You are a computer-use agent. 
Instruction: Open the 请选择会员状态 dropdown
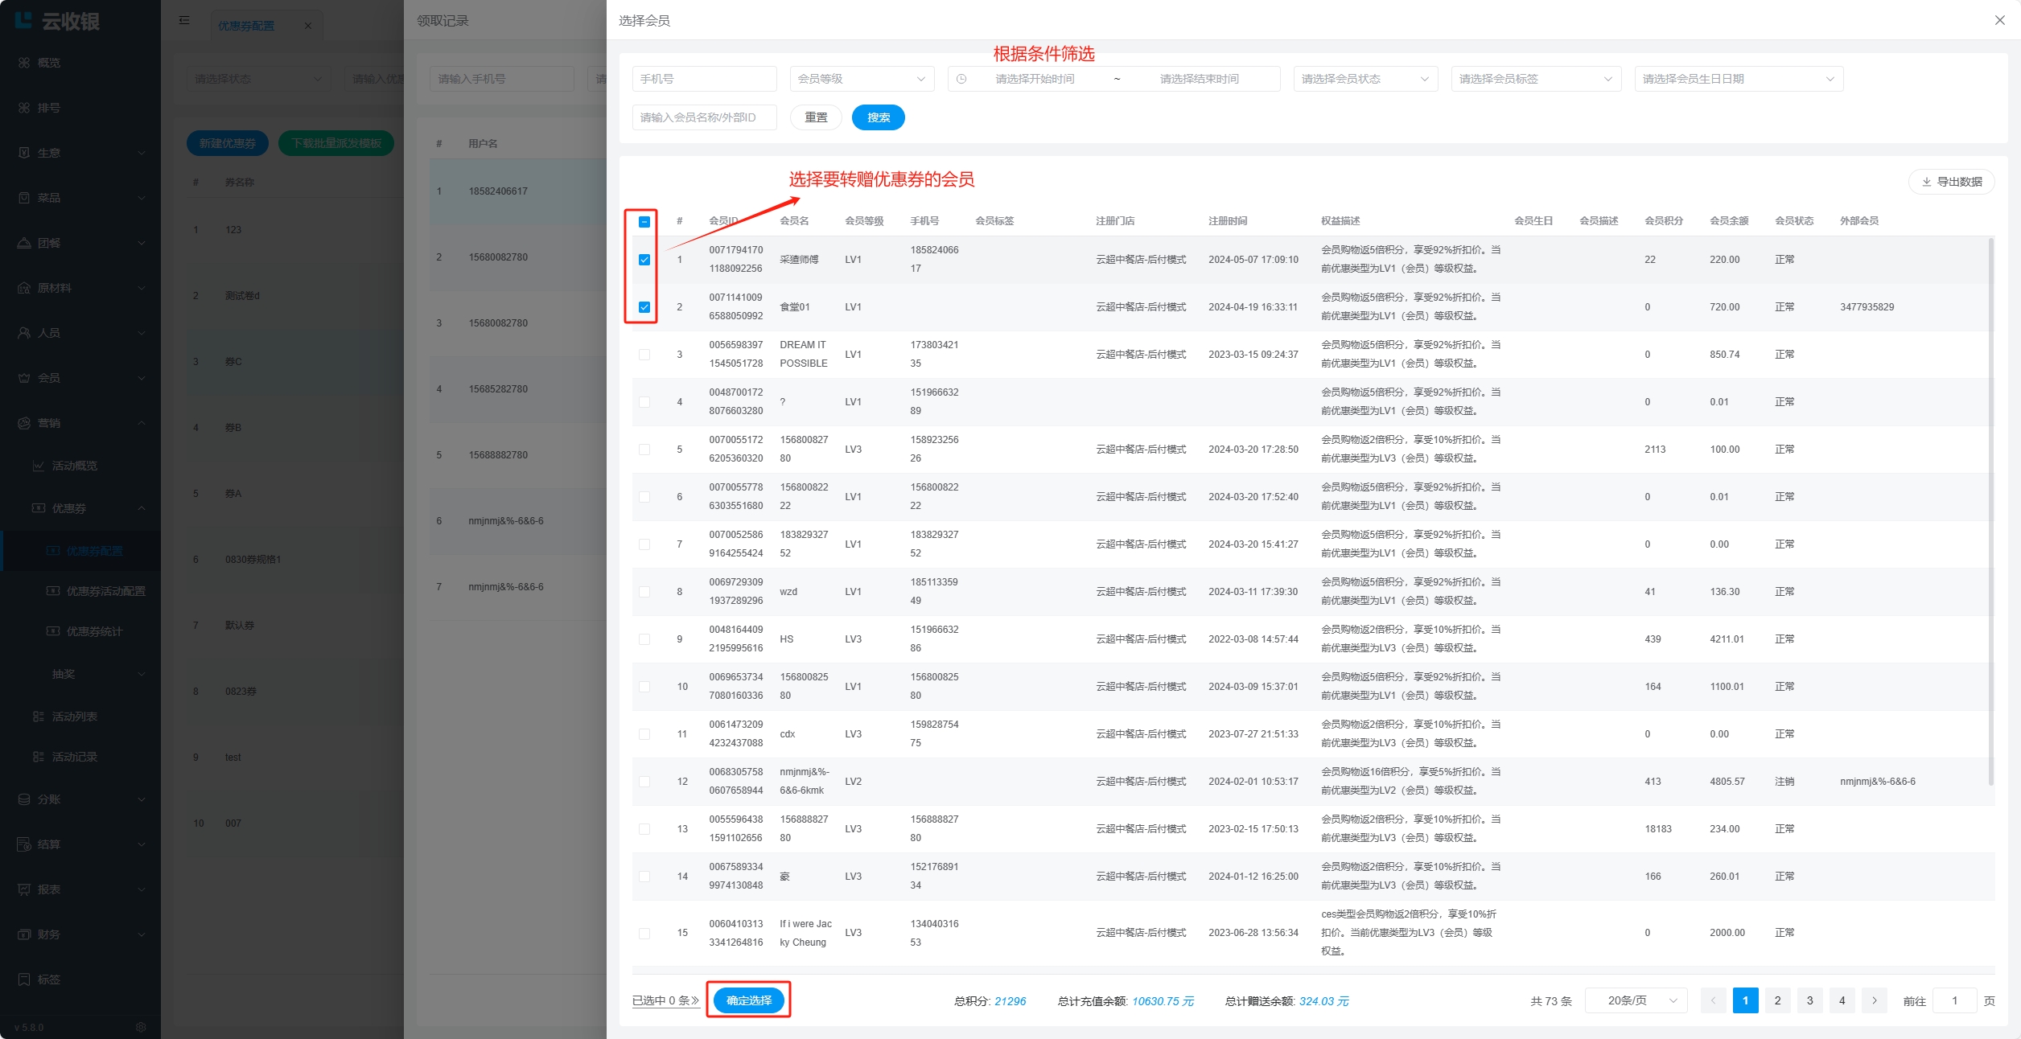[1364, 79]
